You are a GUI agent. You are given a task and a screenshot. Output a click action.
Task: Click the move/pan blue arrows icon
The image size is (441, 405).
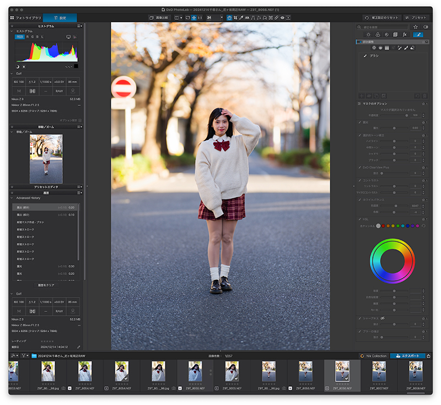click(194, 18)
